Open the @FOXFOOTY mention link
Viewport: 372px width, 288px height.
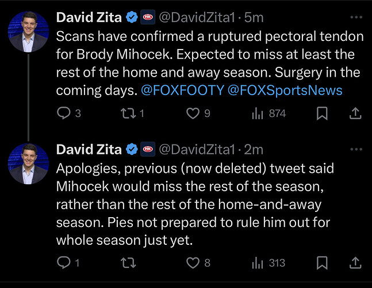coord(182,90)
